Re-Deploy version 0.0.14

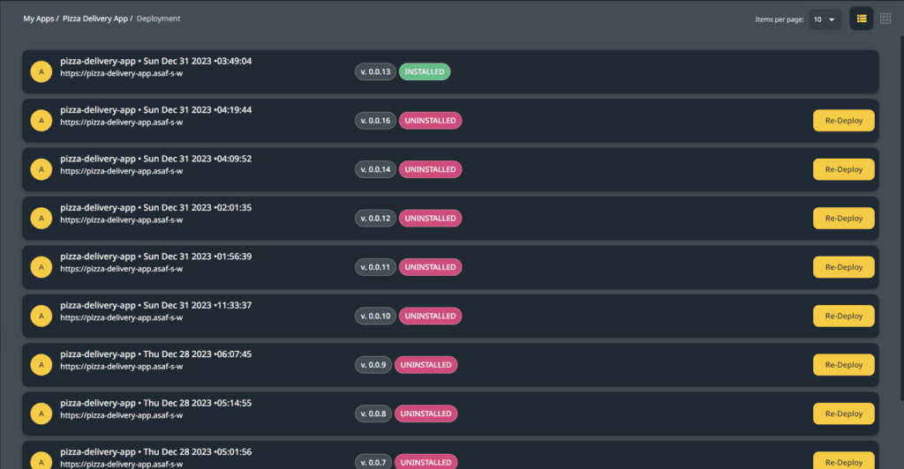[x=843, y=170]
